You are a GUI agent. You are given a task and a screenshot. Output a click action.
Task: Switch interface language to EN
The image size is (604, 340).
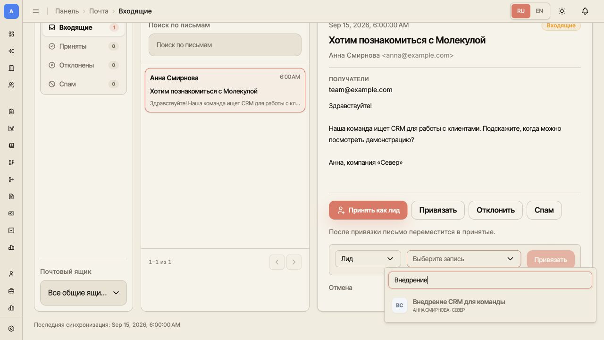[x=539, y=11]
